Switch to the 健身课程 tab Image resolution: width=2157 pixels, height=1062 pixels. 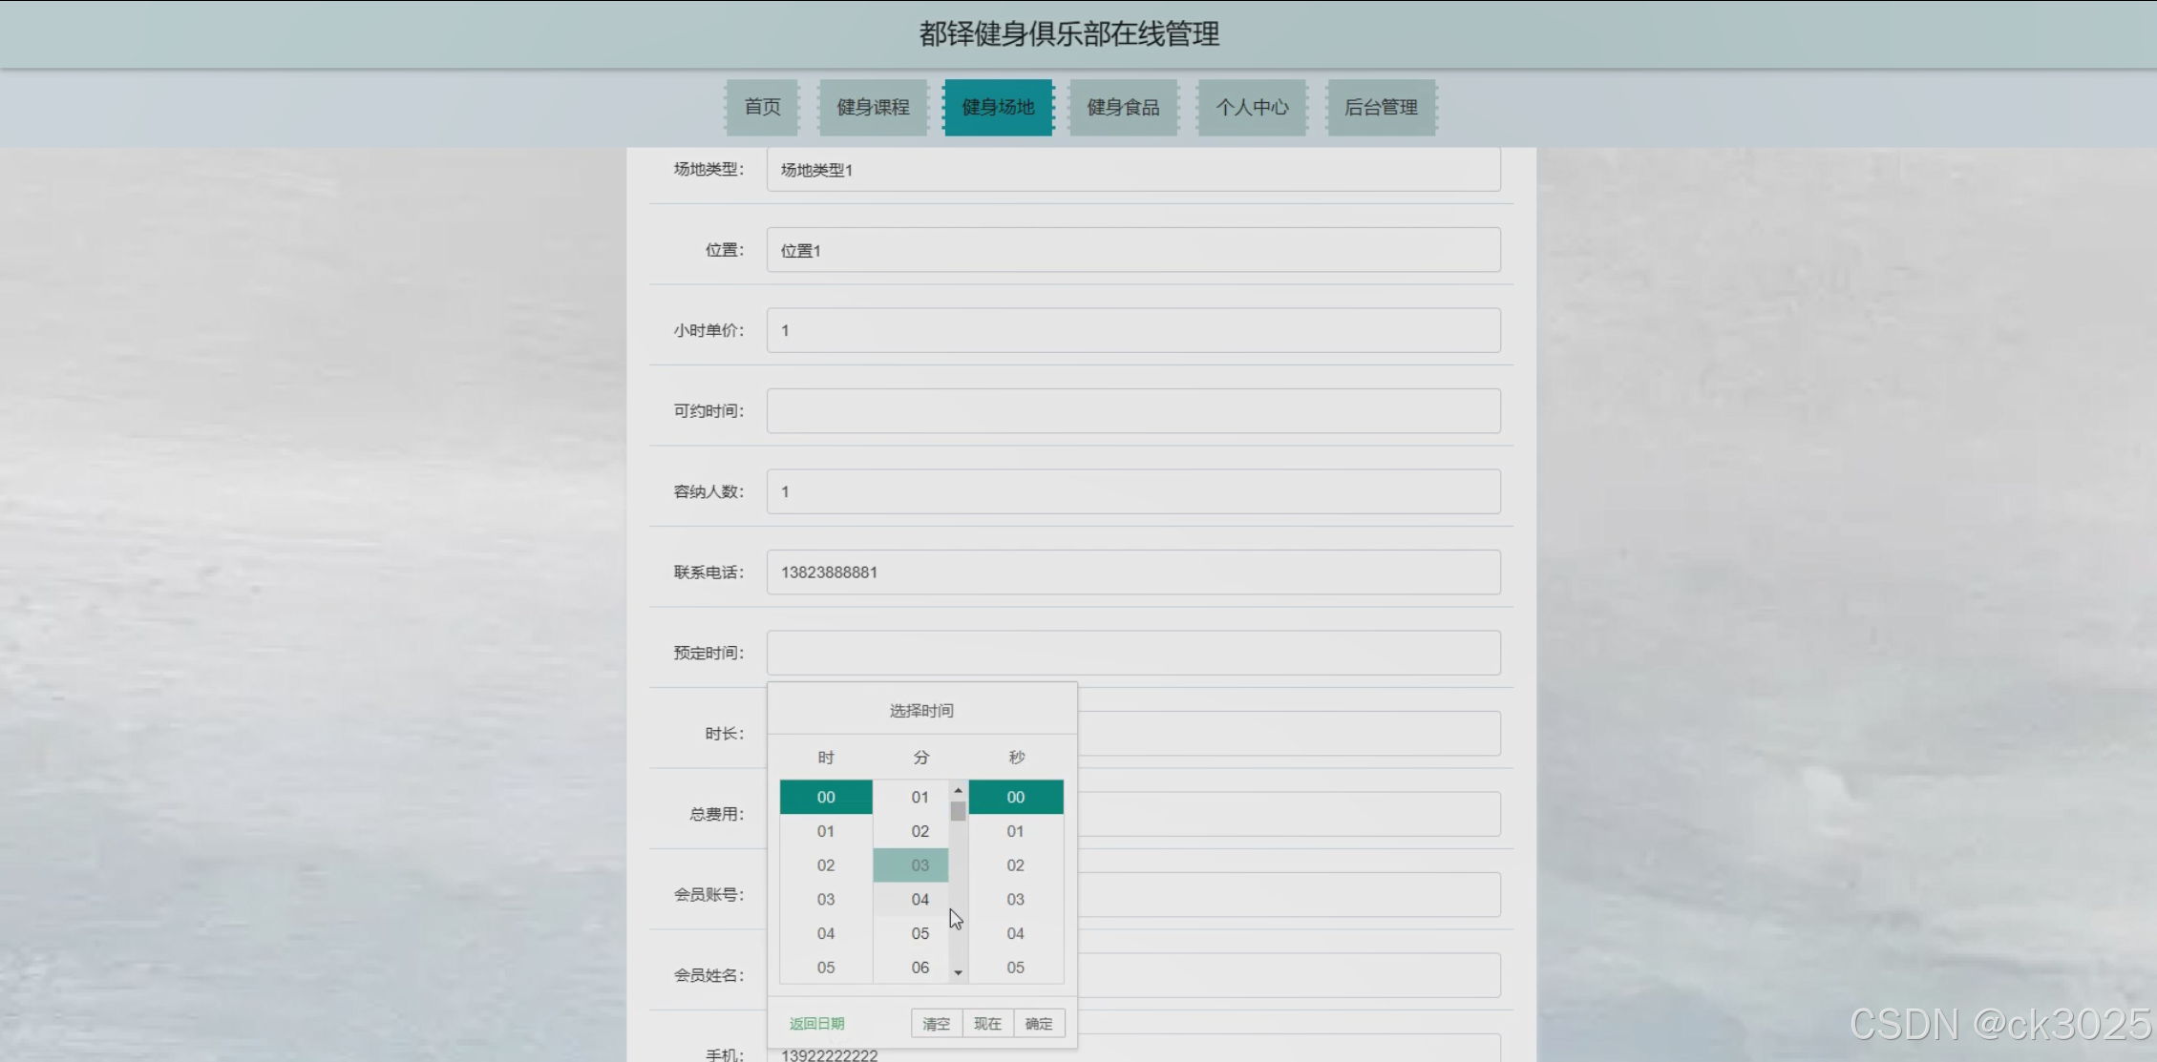click(873, 107)
